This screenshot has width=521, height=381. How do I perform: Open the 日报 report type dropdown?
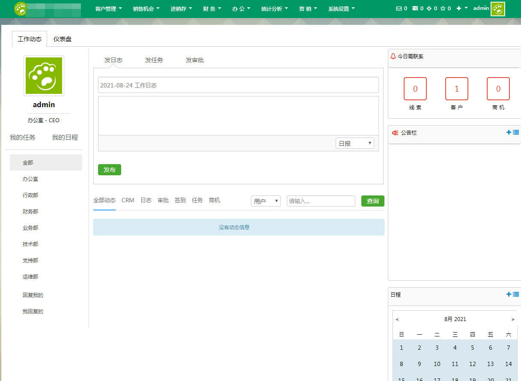point(354,143)
